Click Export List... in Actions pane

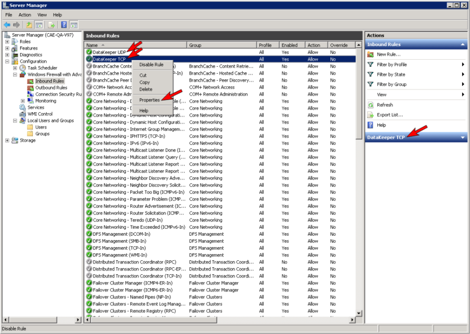click(x=390, y=115)
